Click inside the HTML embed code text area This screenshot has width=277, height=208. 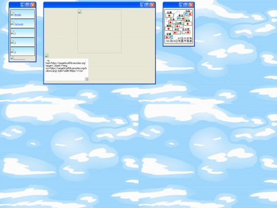pos(67,69)
